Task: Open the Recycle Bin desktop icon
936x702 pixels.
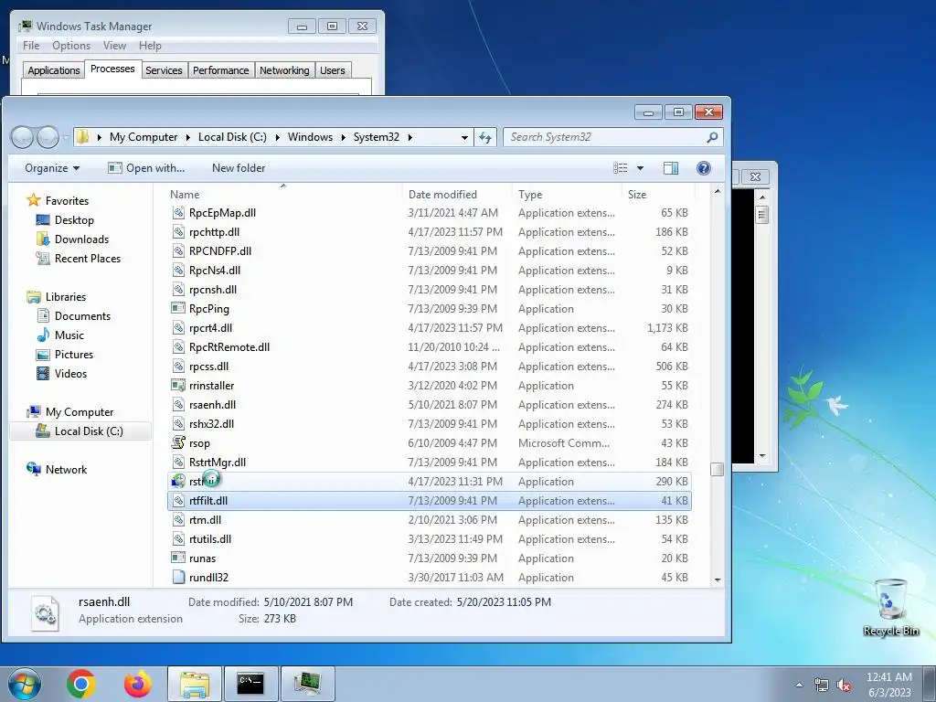Action: pyautogui.click(x=890, y=607)
